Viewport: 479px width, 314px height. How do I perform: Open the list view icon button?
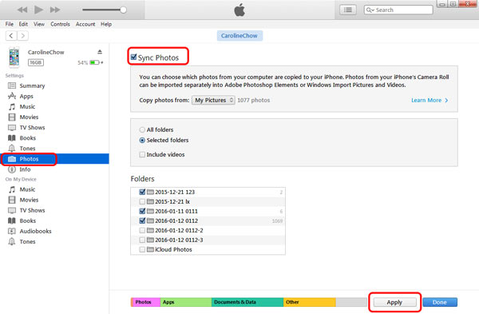click(347, 10)
